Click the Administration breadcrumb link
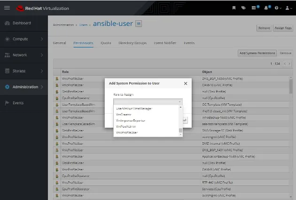 [x=63, y=25]
